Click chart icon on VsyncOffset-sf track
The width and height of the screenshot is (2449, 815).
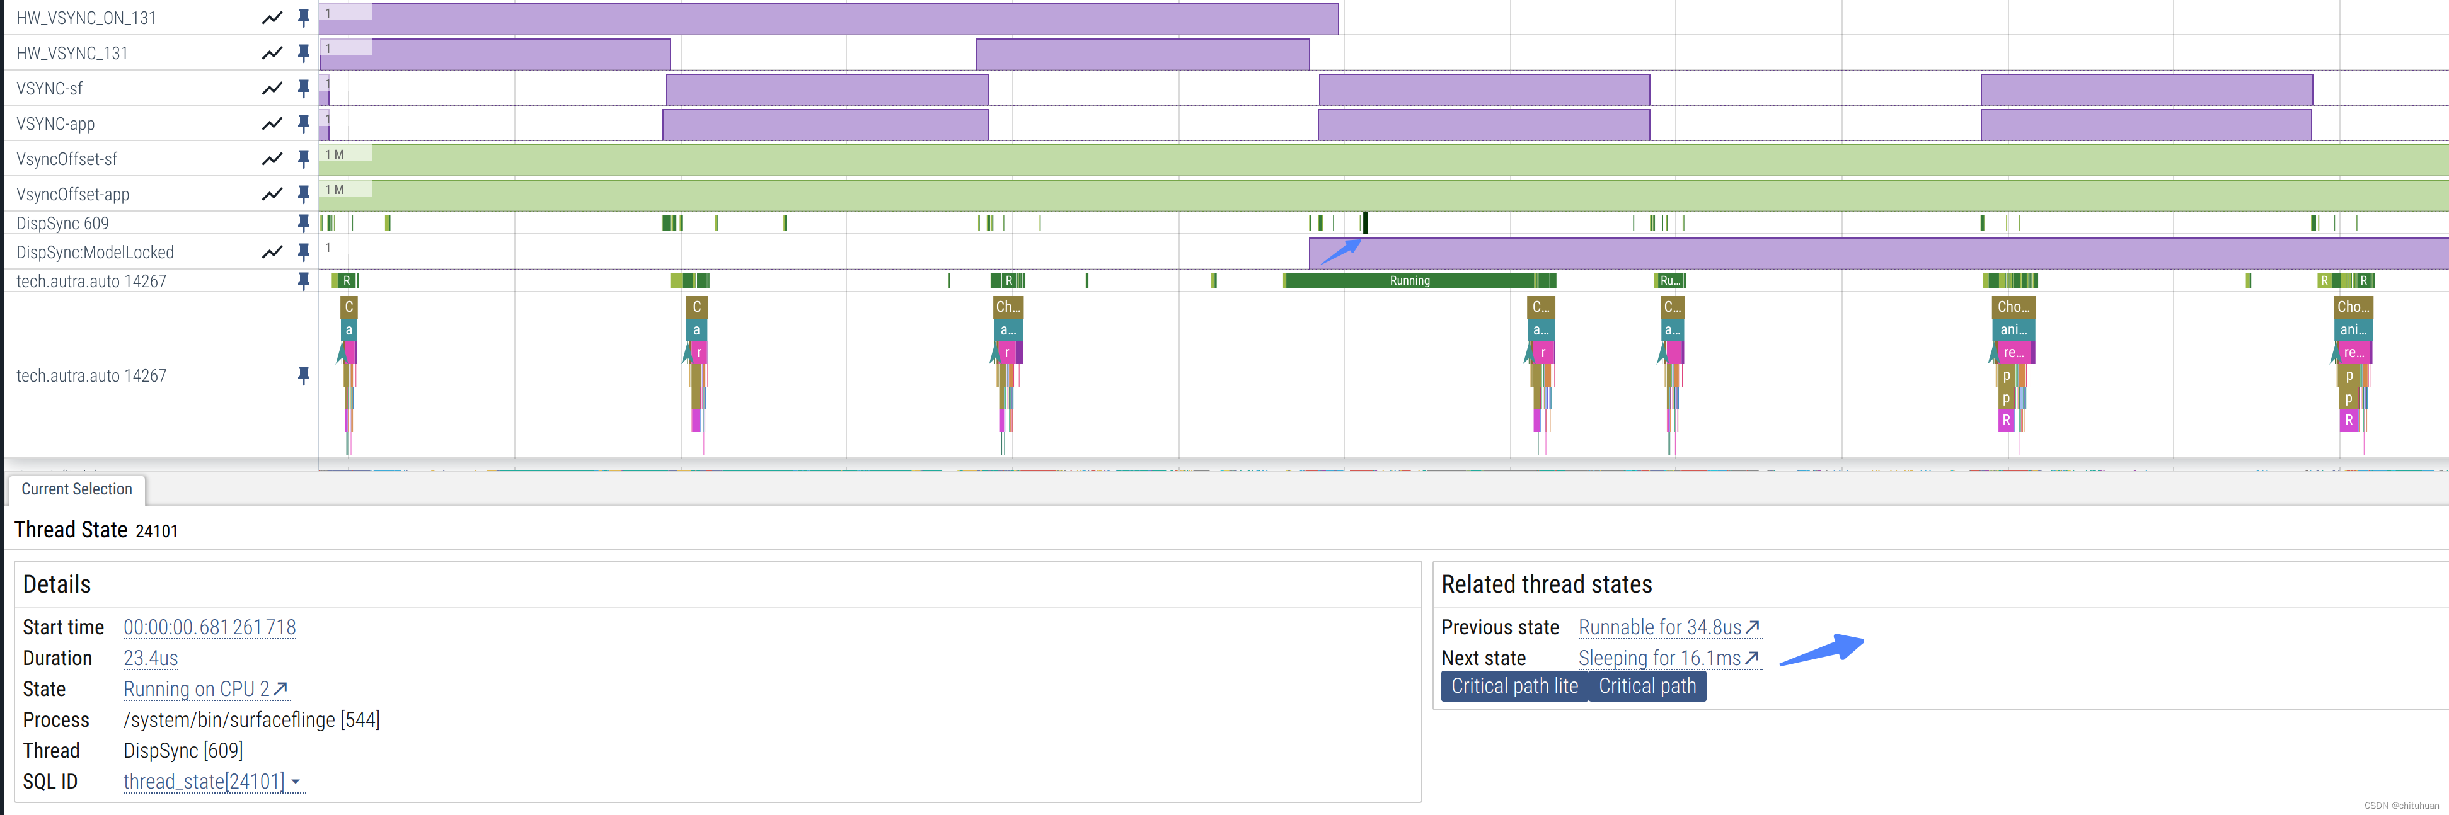click(272, 159)
